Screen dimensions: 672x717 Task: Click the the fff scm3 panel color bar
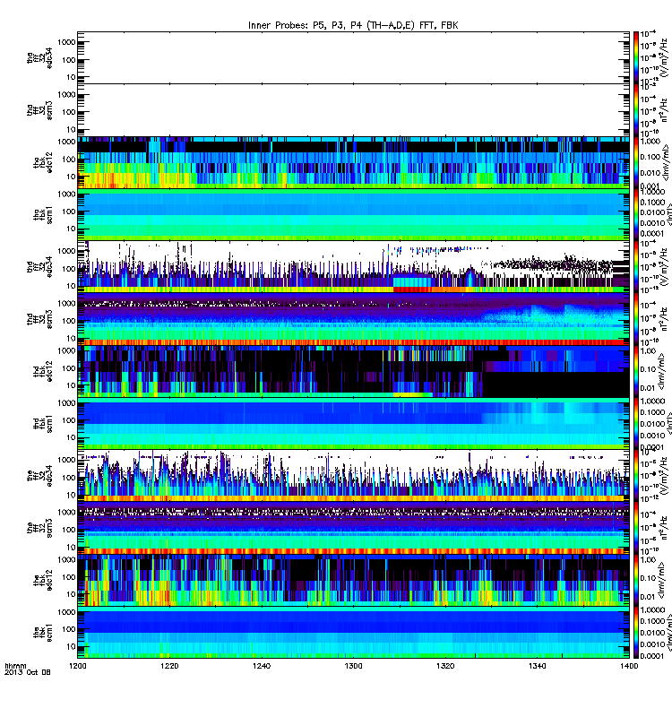point(636,528)
